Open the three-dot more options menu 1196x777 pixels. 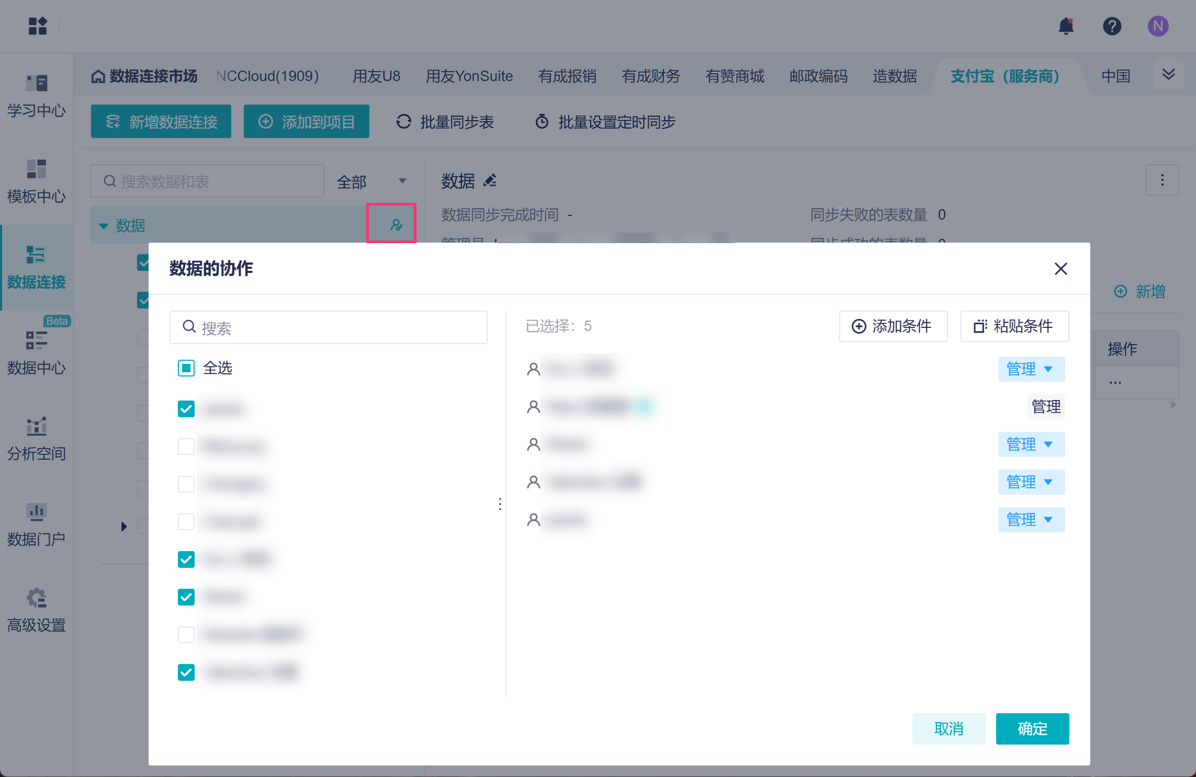click(x=1162, y=180)
